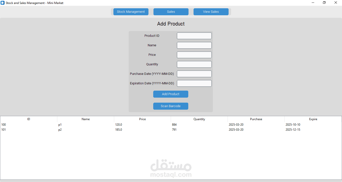Click the Scan Barcode button
342x182 pixels.
tap(171, 106)
